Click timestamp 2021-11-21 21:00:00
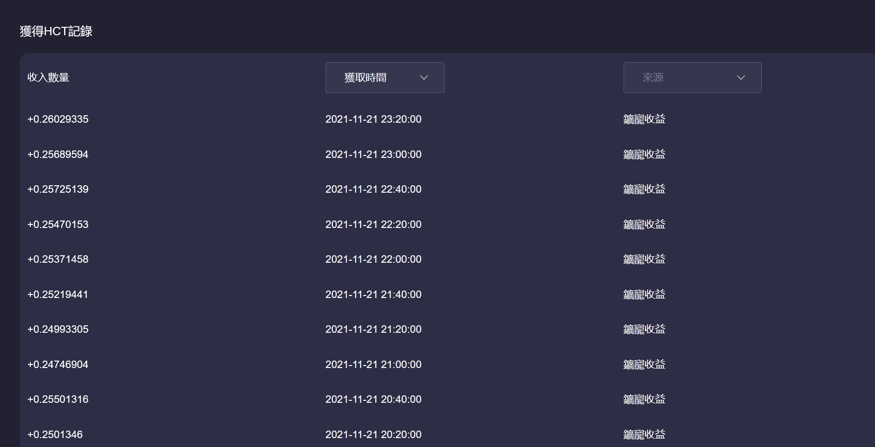875x447 pixels. point(373,365)
